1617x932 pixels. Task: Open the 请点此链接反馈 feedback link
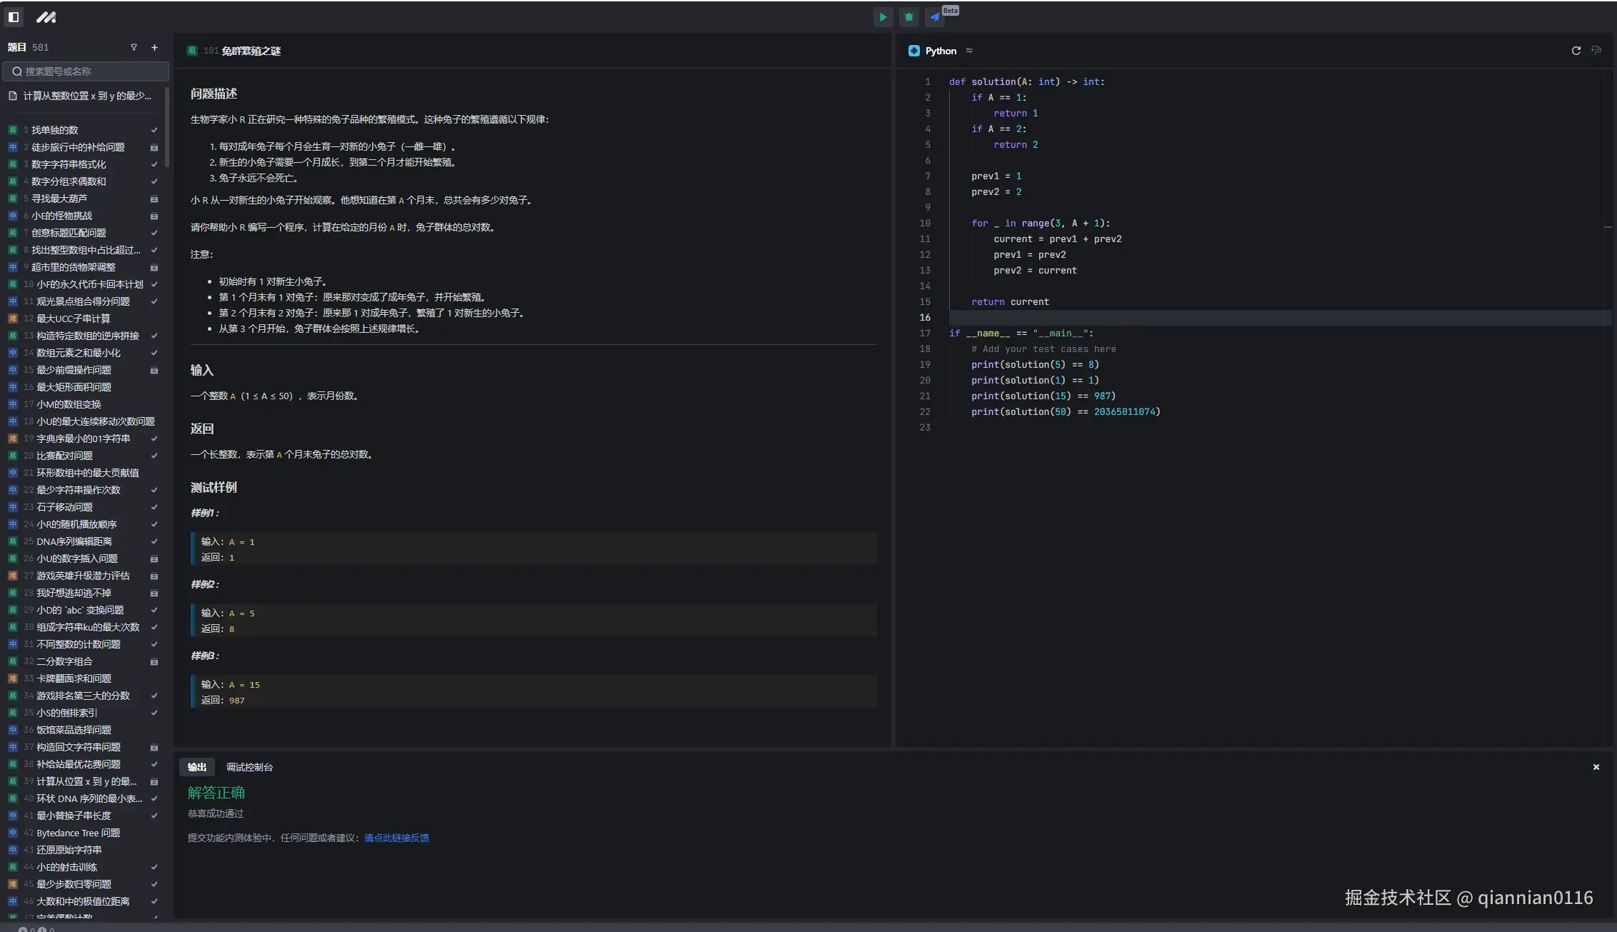[x=396, y=838]
